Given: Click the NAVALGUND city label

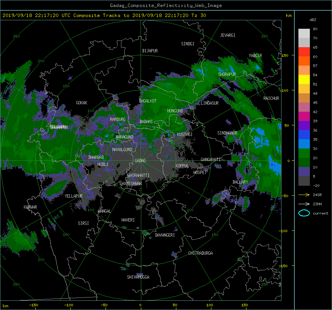Looking at the screenshot, I should (x=122, y=150).
